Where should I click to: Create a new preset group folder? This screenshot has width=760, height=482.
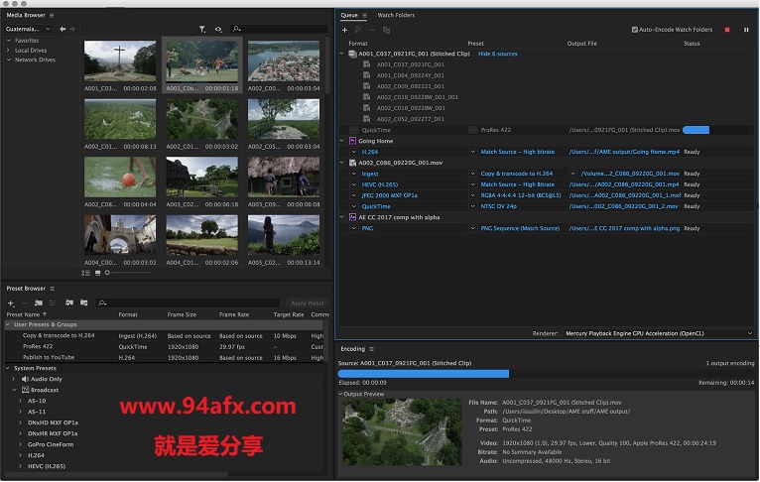coord(39,303)
